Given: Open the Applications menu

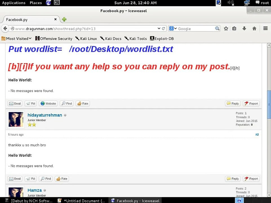Looking at the screenshot, I should tap(14, 3).
